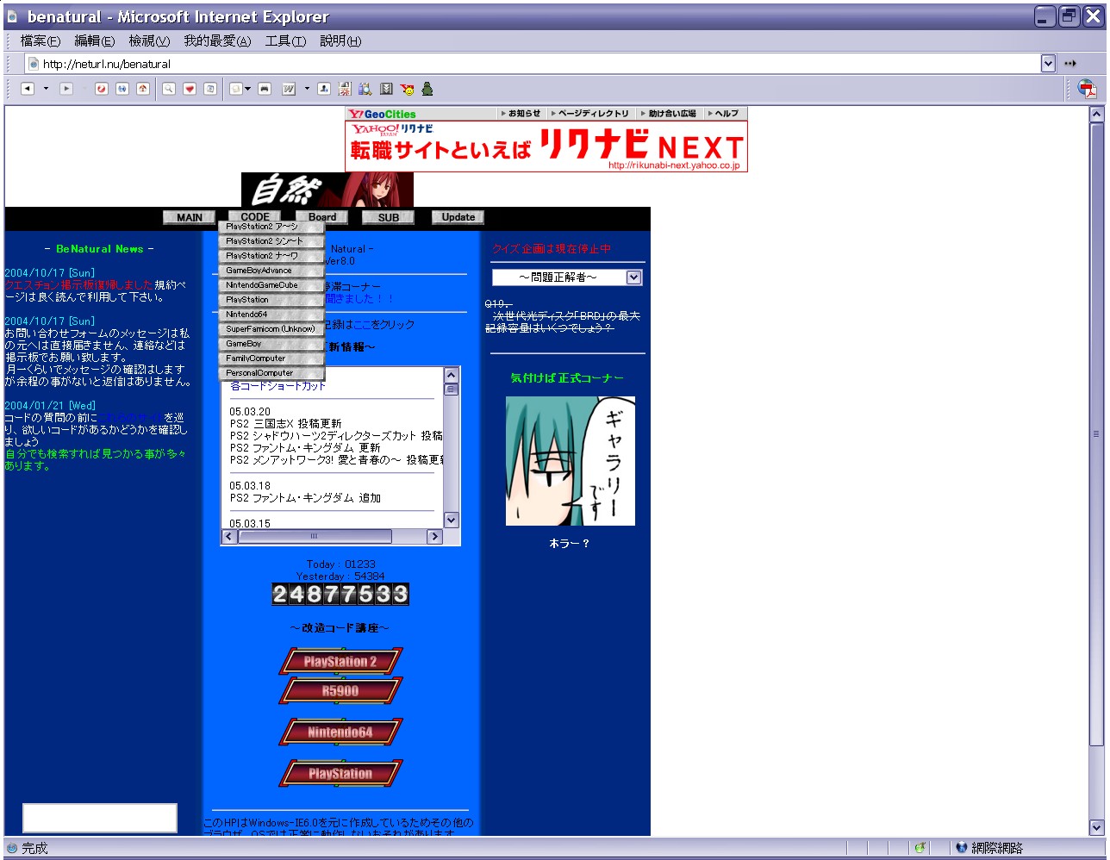This screenshot has height=860, width=1110.
Task: Open the ～問題正解者～ dropdown list
Action: [633, 277]
